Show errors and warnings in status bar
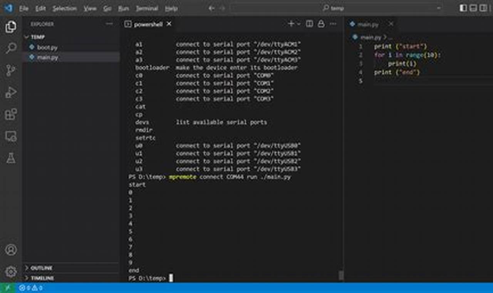Screen dimensions: 493x293 [x=30, y=288]
